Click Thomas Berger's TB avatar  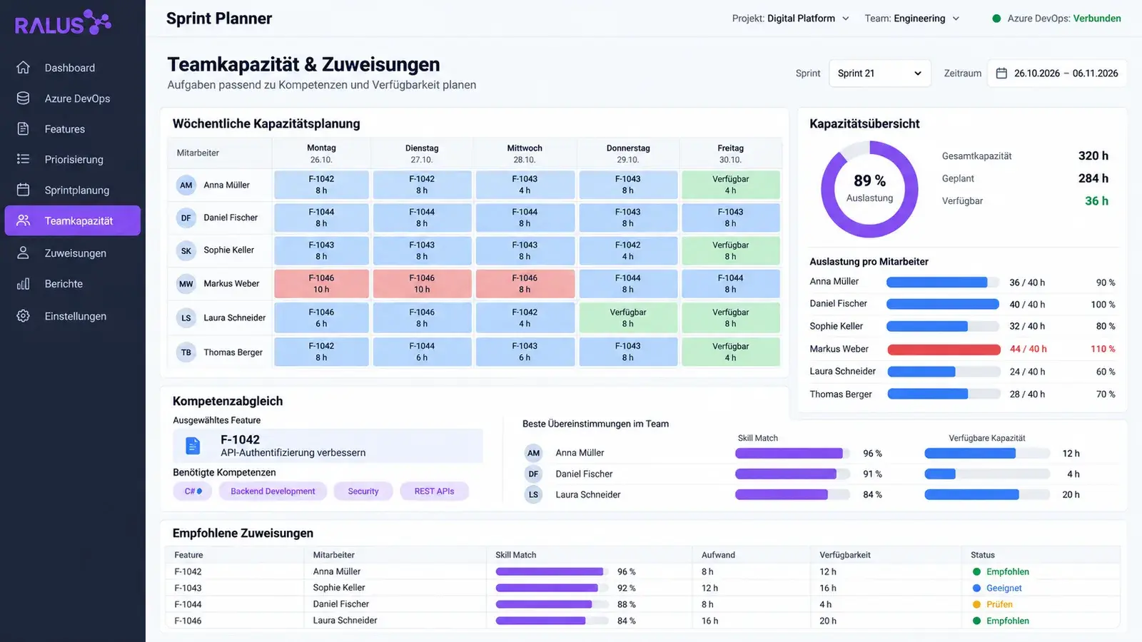pos(186,352)
